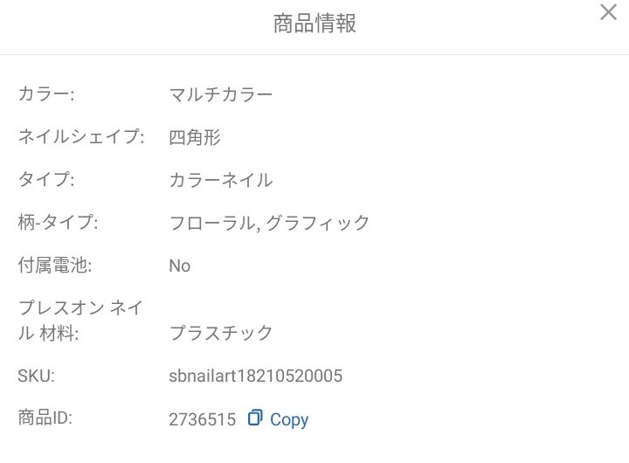
Task: Click the No battery value
Action: tap(179, 266)
